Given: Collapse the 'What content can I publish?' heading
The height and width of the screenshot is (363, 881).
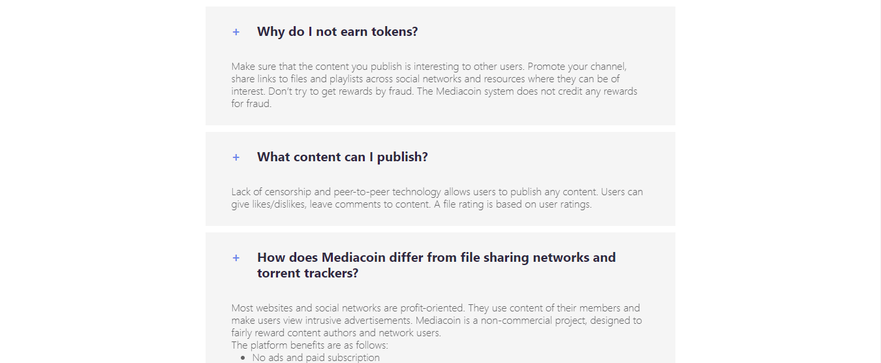Looking at the screenshot, I should (x=343, y=157).
